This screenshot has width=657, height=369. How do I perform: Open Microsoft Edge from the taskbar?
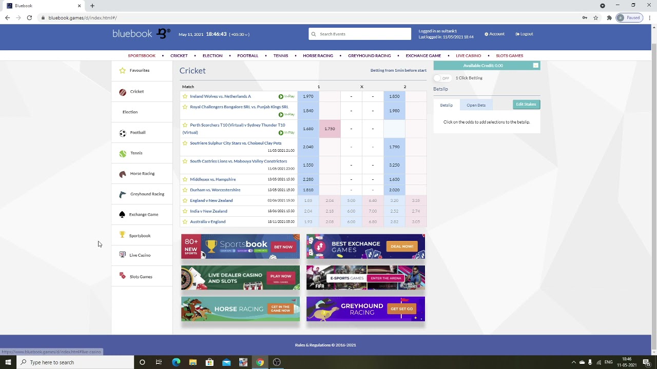pyautogui.click(x=176, y=362)
